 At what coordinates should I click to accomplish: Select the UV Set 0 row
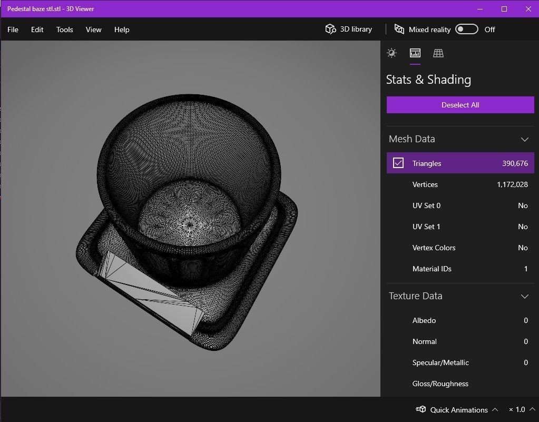tap(460, 205)
